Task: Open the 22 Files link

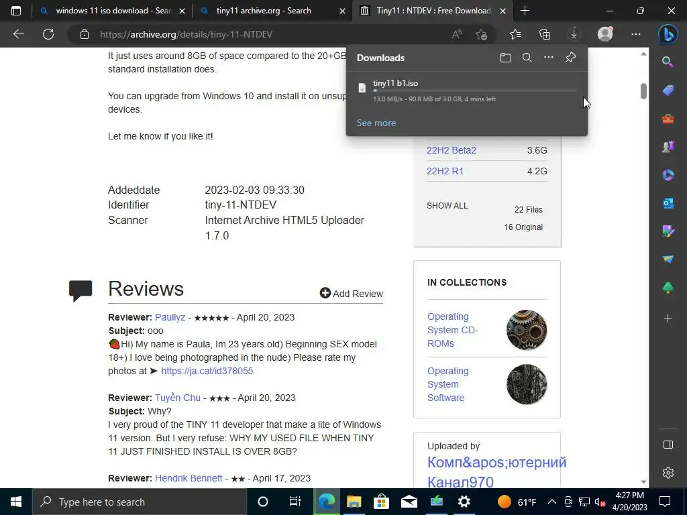Action: (x=529, y=210)
